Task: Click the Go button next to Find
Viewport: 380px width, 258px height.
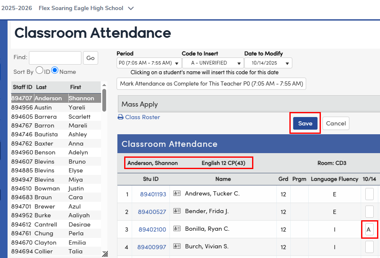Action: tap(91, 58)
